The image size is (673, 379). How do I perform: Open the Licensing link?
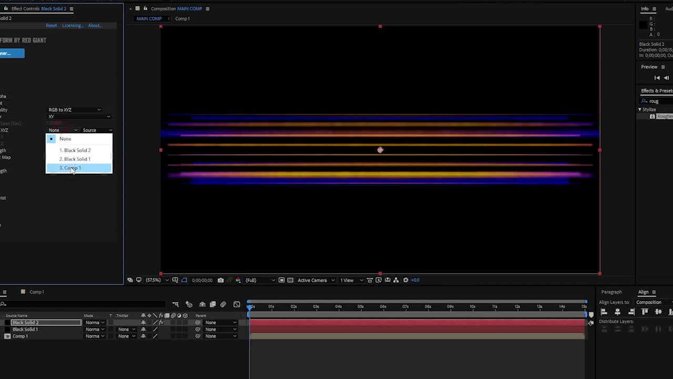[72, 25]
